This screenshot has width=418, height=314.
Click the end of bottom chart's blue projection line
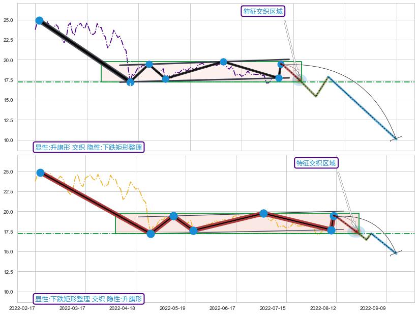pyautogui.click(x=396, y=253)
